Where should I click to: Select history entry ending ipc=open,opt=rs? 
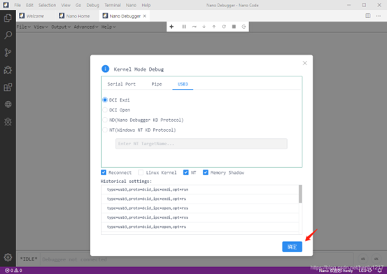pos(200,227)
